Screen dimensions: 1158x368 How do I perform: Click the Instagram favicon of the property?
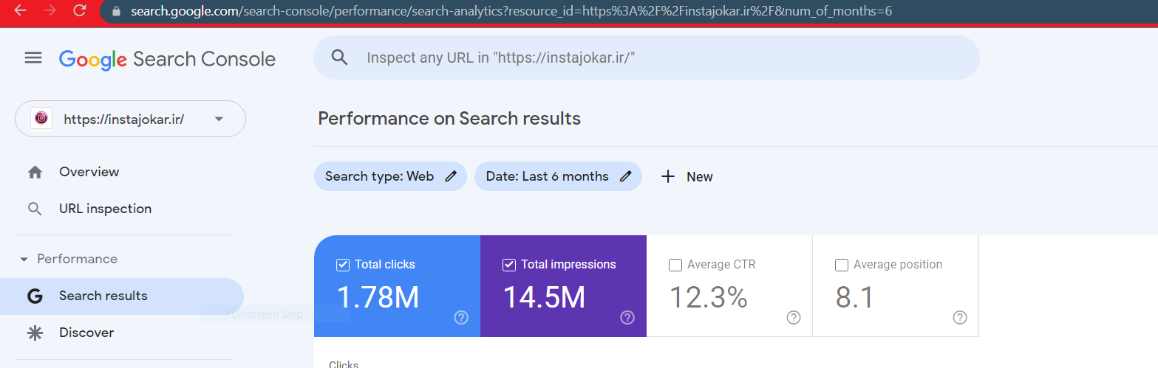point(41,119)
